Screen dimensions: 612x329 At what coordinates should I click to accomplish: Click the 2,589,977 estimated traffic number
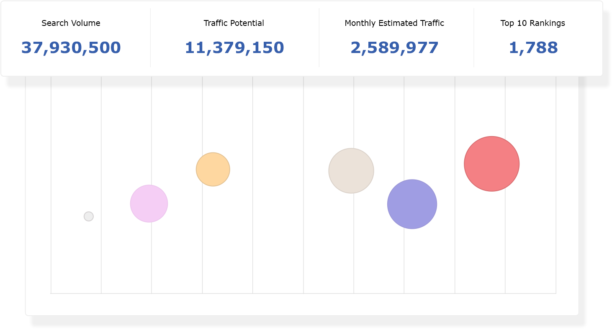[394, 48]
